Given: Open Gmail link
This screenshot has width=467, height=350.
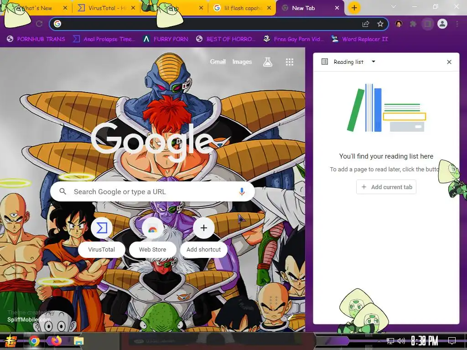Looking at the screenshot, I should click(x=218, y=62).
